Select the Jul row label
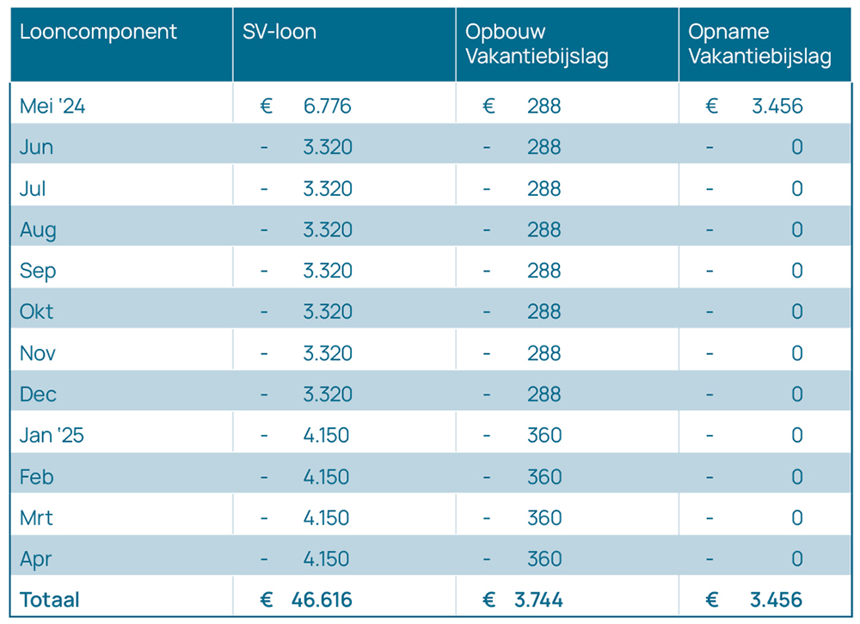 33,188
